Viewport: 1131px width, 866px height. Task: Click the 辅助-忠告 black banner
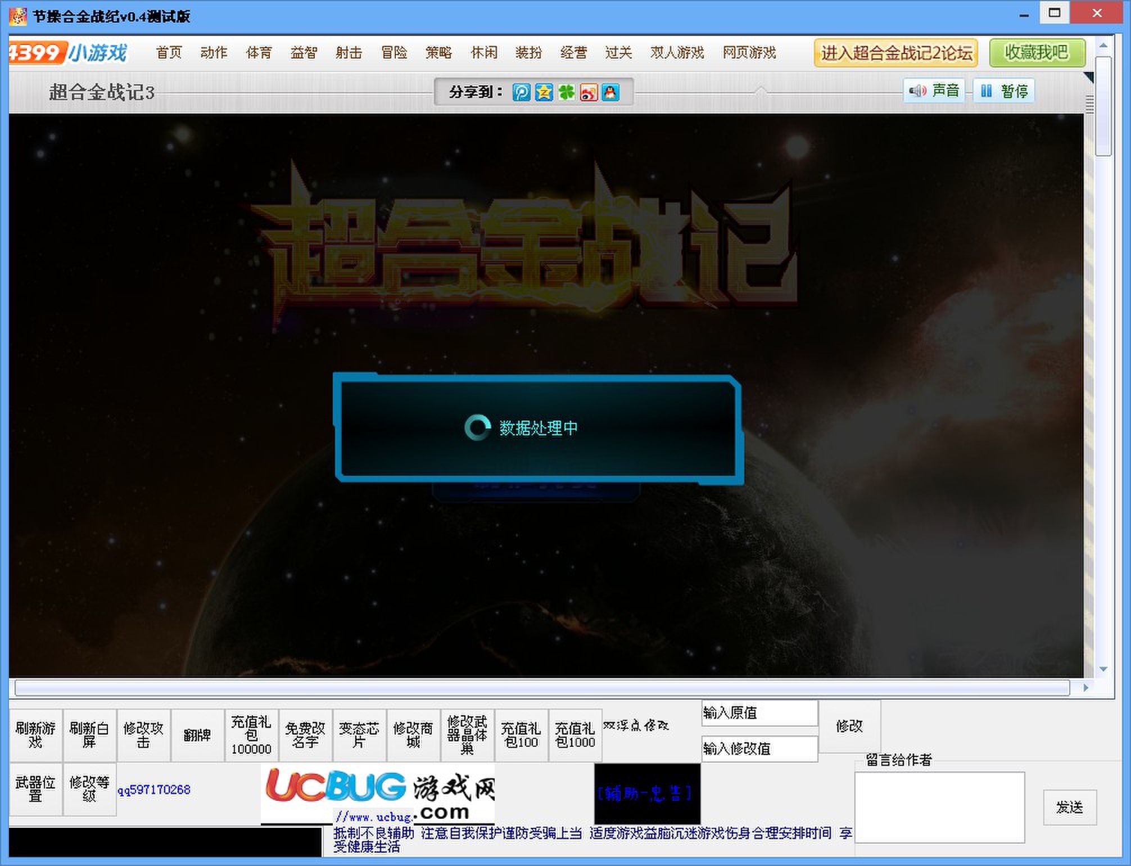(x=647, y=793)
